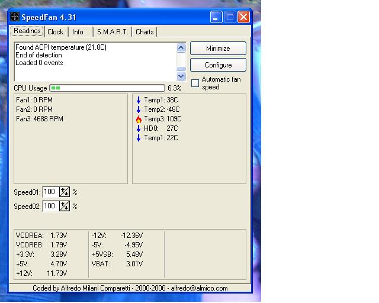Click the flame icon beside Temp3: 109C

point(139,119)
